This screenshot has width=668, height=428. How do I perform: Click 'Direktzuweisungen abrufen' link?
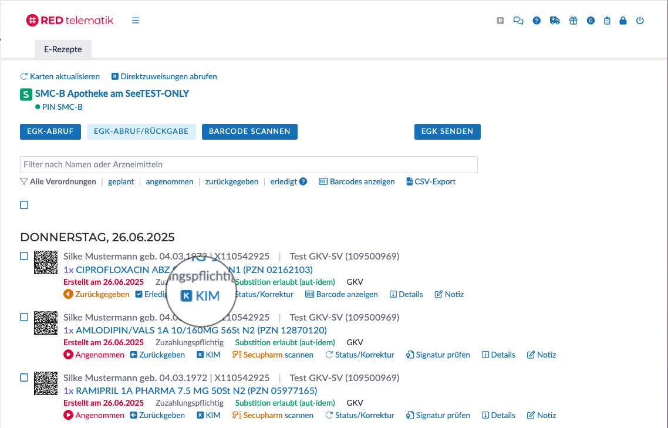pos(164,76)
